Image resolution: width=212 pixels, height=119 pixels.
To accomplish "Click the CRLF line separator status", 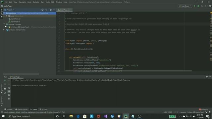I will click(x=170, y=112).
